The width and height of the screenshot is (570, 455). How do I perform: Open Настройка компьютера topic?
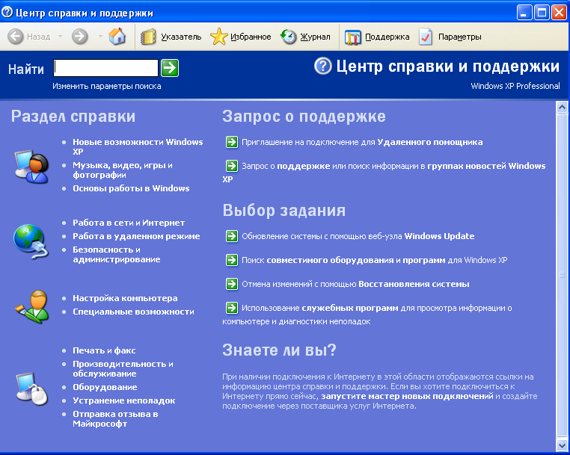125,298
